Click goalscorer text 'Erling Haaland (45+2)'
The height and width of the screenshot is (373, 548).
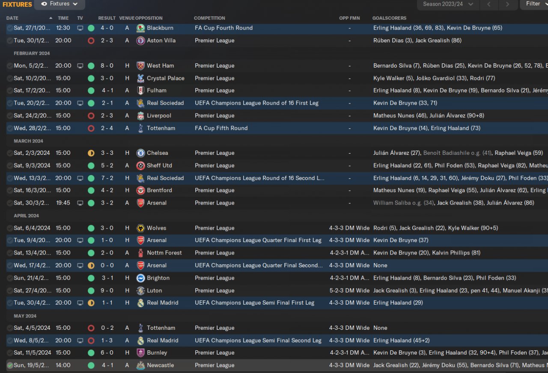pyautogui.click(x=402, y=340)
